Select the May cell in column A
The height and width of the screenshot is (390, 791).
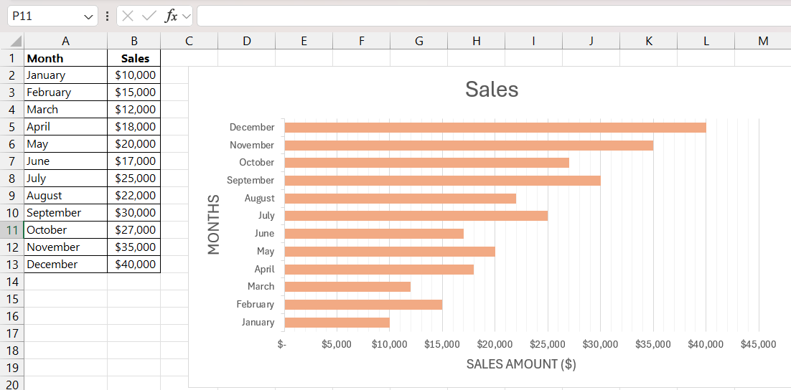click(65, 143)
